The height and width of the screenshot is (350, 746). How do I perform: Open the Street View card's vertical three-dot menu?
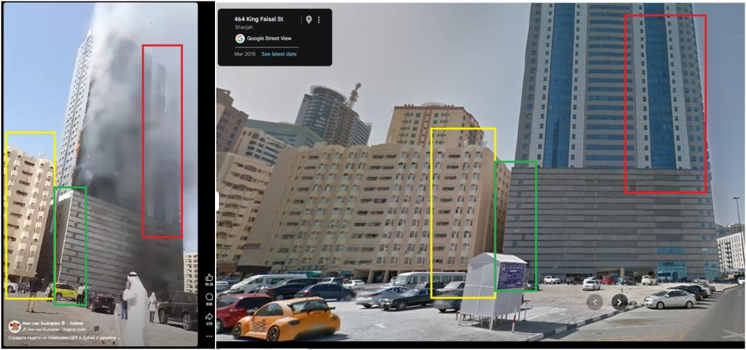(319, 20)
